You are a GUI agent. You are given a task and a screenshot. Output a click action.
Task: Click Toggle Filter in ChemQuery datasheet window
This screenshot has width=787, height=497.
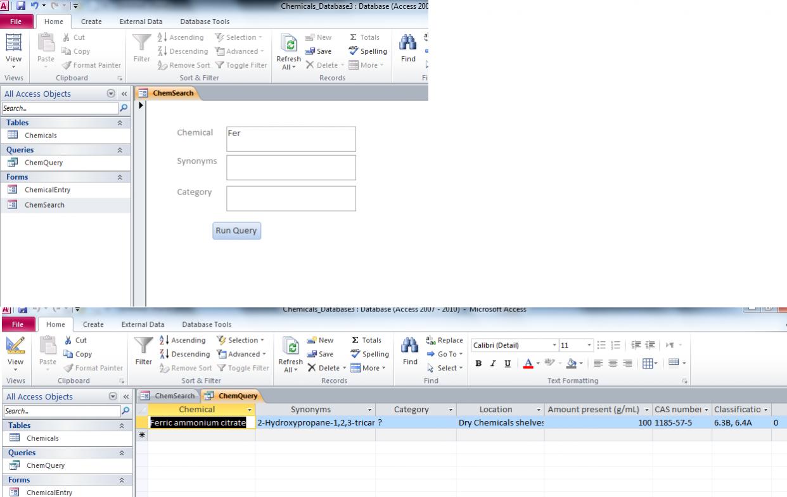click(244, 368)
